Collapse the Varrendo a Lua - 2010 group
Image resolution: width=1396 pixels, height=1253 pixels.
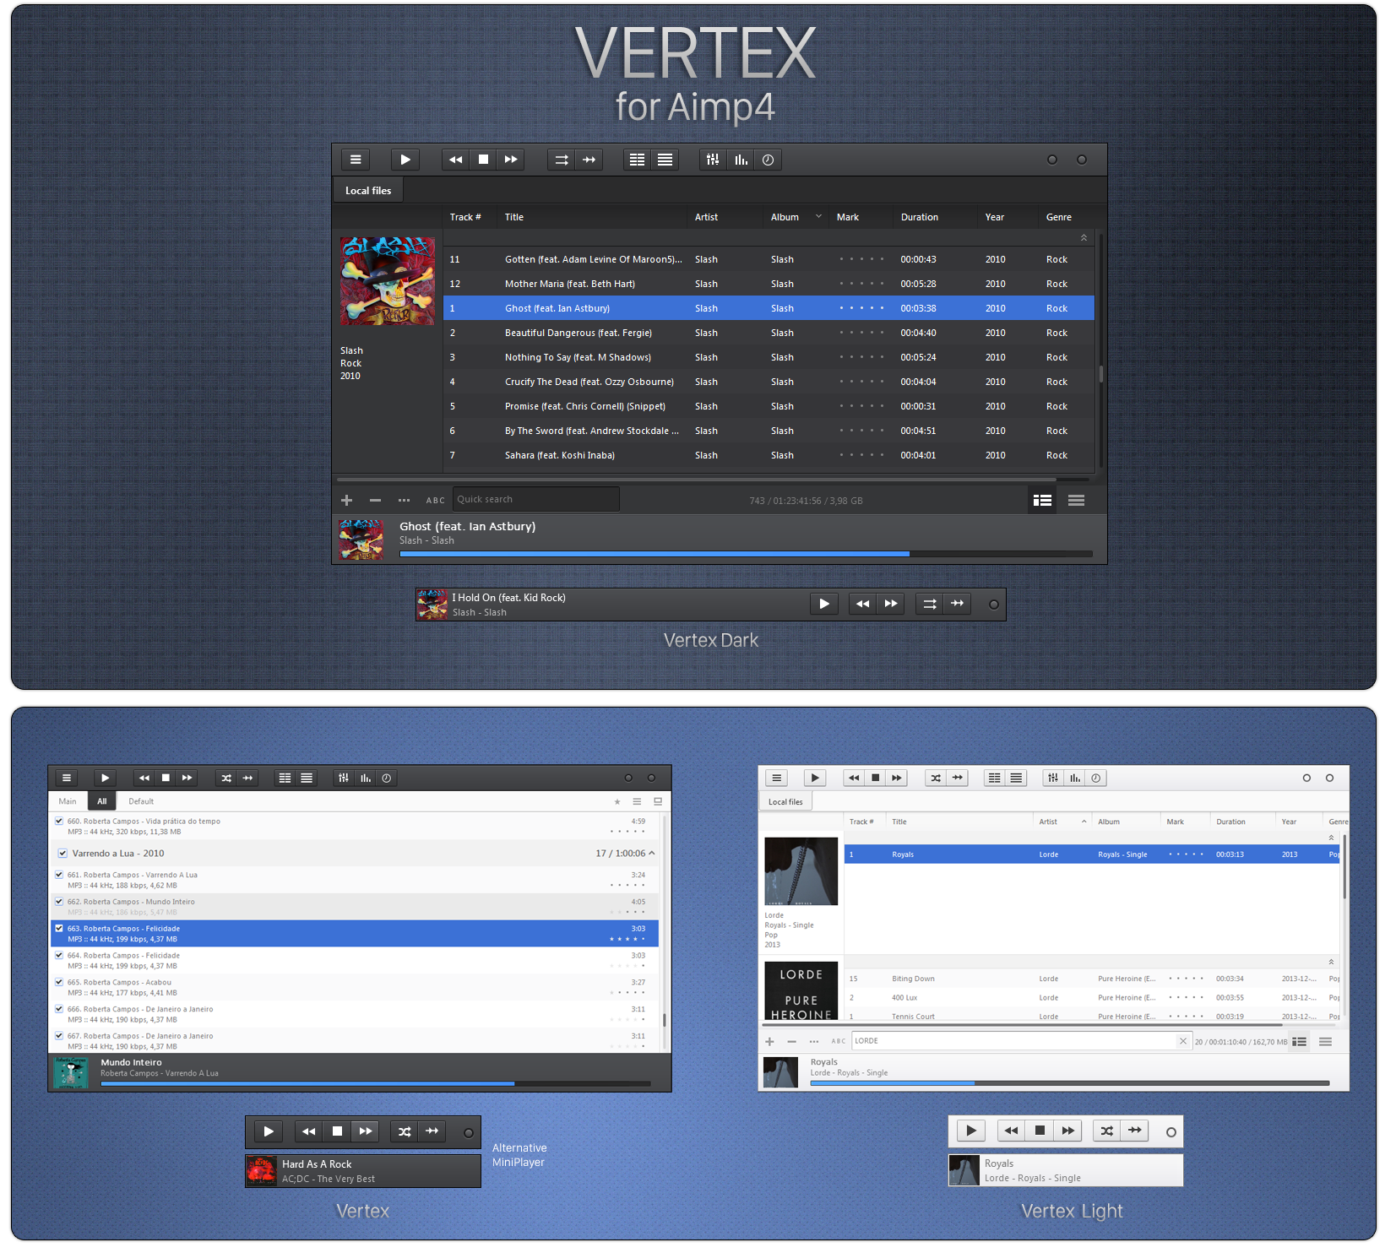pyautogui.click(x=651, y=854)
